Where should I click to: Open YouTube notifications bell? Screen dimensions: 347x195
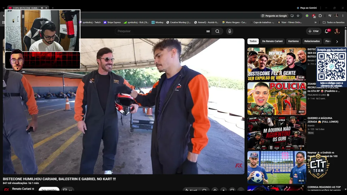pyautogui.click(x=327, y=31)
